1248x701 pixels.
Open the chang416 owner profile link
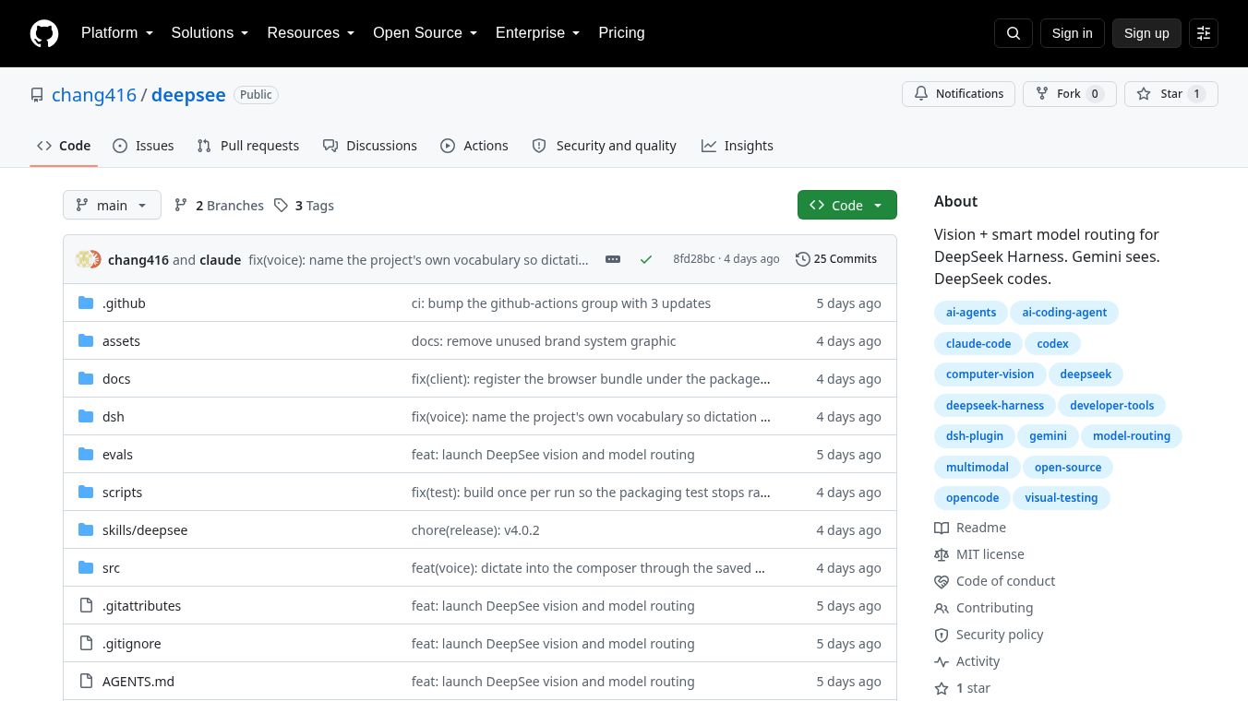pyautogui.click(x=94, y=95)
